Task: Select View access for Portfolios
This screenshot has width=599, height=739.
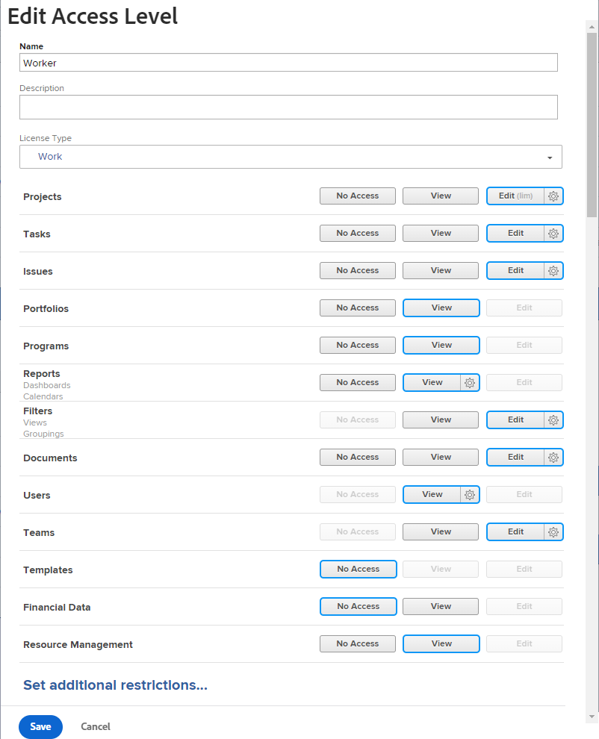Action: (x=441, y=308)
